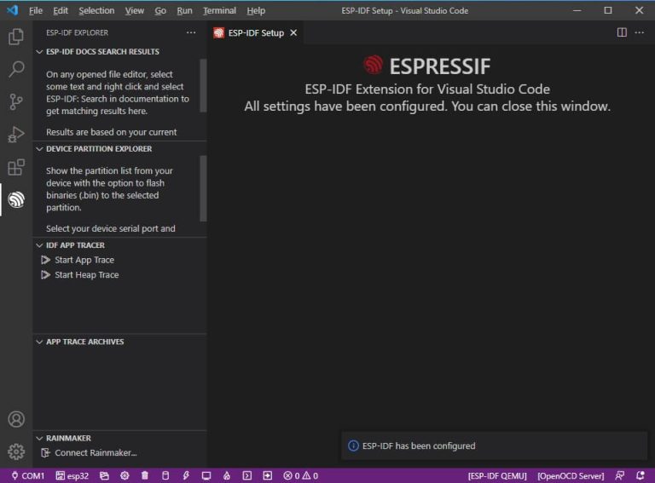Viewport: 655px width, 483px height.
Task: Click the flash lightning icon in status bar
Action: tap(186, 475)
